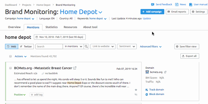Mark mention as favorite with star icon

click(136, 90)
